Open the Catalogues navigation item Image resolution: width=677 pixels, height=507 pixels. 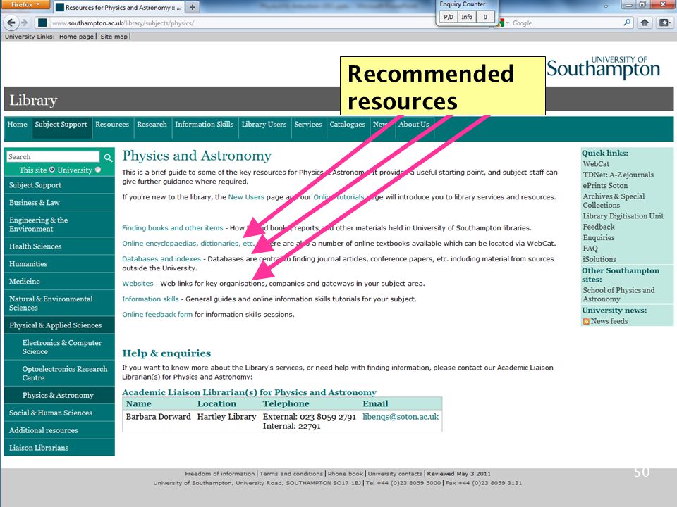[347, 124]
